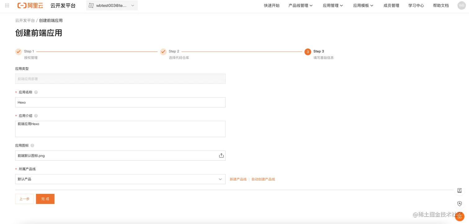Click the 应用图标 file field 前端默认图标.png

(x=120, y=156)
